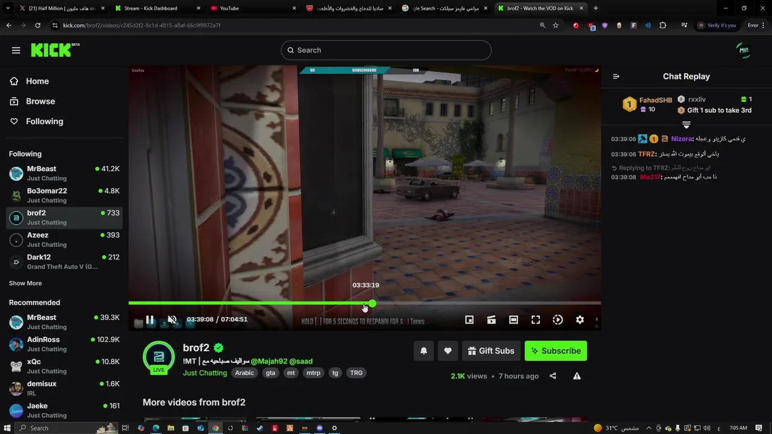Viewport: 772px width, 434px height.
Task: Open browser zoom magnifier icon
Action: (x=542, y=25)
